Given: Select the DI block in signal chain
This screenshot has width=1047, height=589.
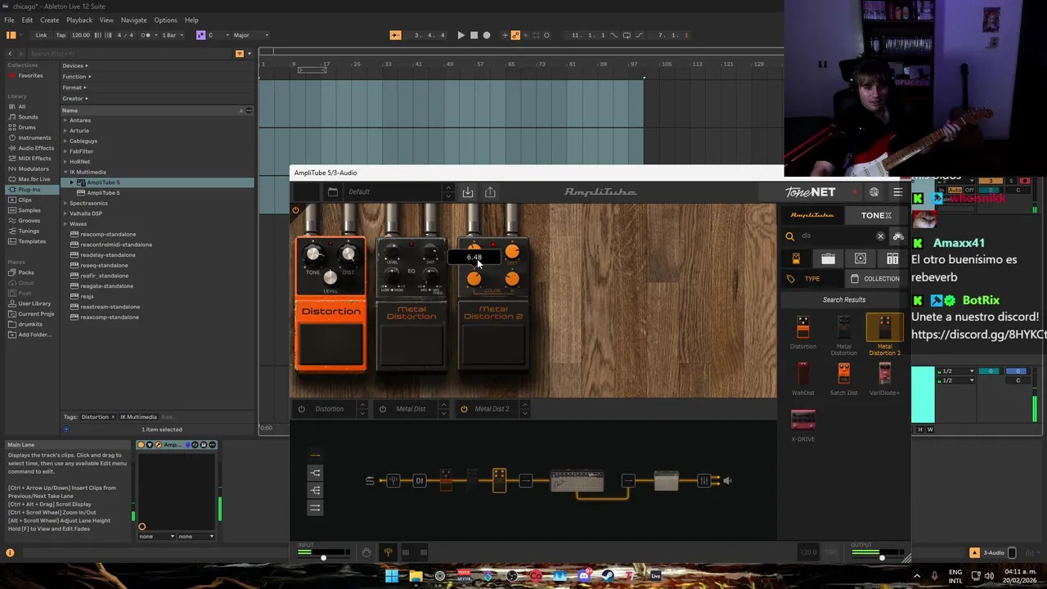Looking at the screenshot, I should (419, 481).
